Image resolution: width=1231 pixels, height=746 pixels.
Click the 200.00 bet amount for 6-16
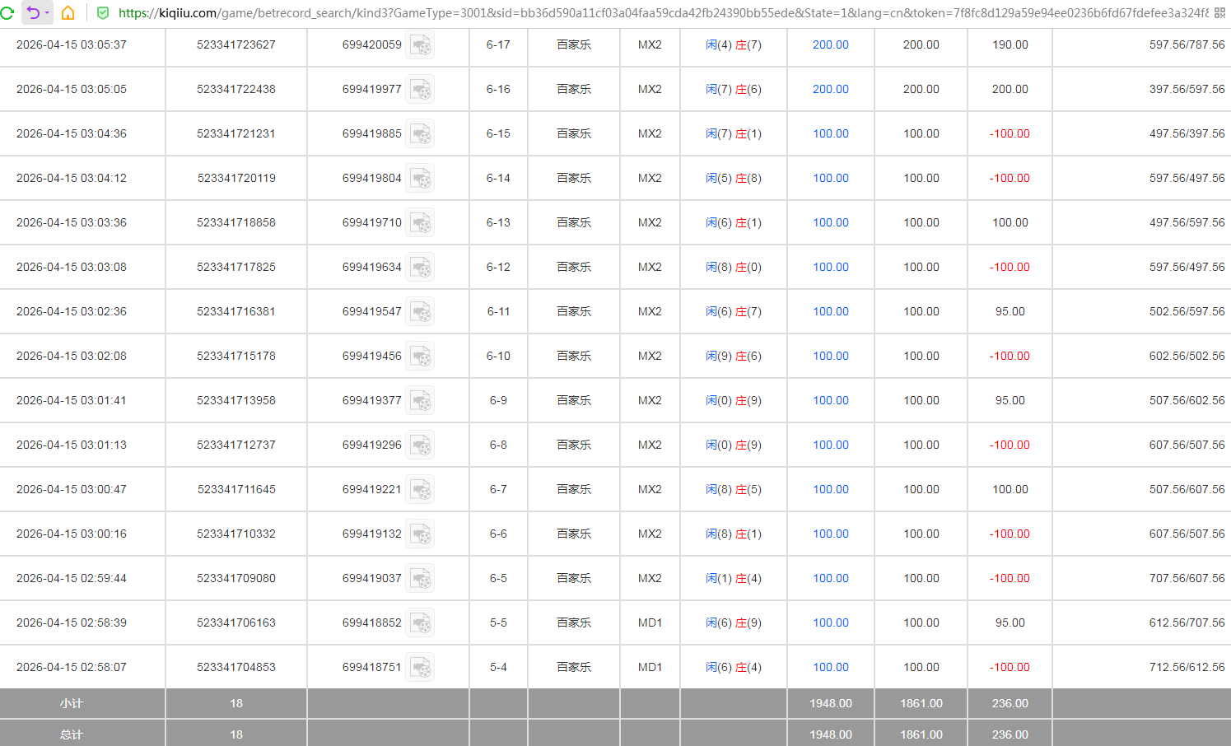pos(830,90)
